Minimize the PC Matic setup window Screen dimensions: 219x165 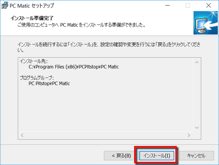point(167,5)
